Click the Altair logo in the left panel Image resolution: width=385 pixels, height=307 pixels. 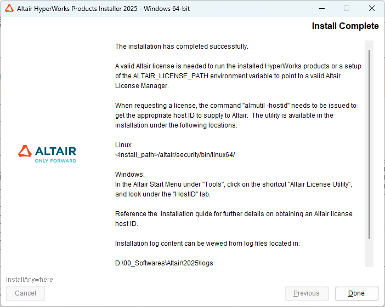pyautogui.click(x=48, y=152)
